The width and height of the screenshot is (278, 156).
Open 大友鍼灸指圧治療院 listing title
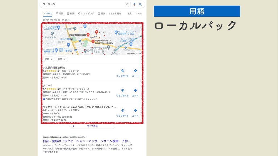click(x=54, y=67)
